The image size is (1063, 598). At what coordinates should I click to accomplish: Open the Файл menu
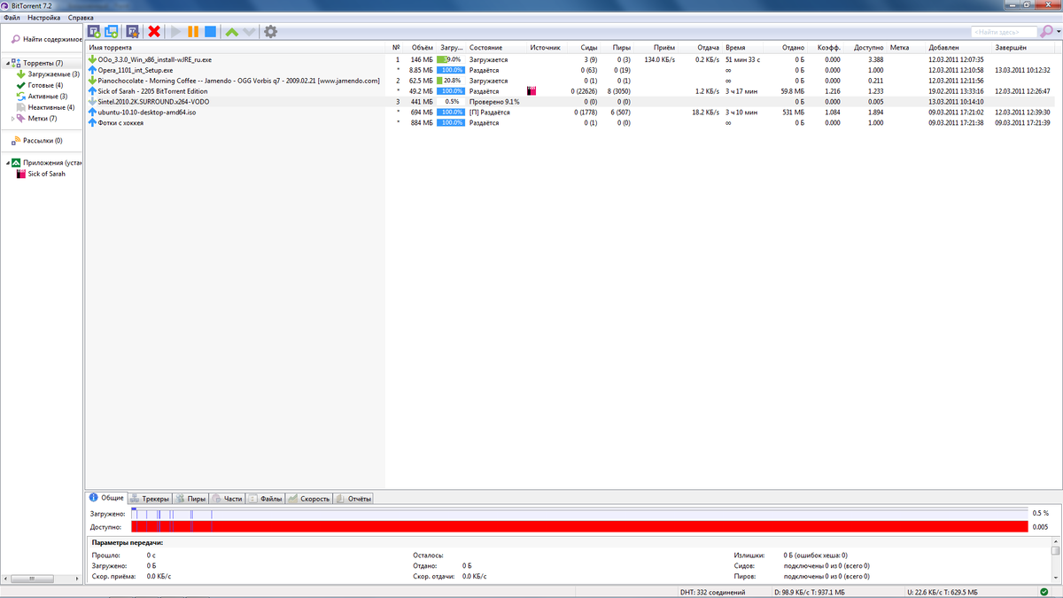[12, 18]
